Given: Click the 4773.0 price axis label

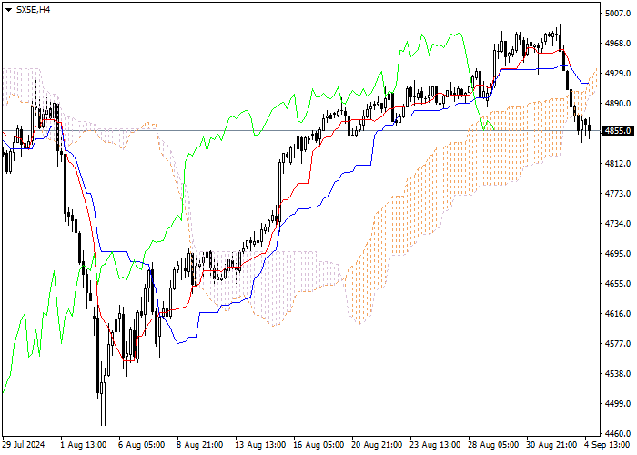Looking at the screenshot, I should [618, 194].
